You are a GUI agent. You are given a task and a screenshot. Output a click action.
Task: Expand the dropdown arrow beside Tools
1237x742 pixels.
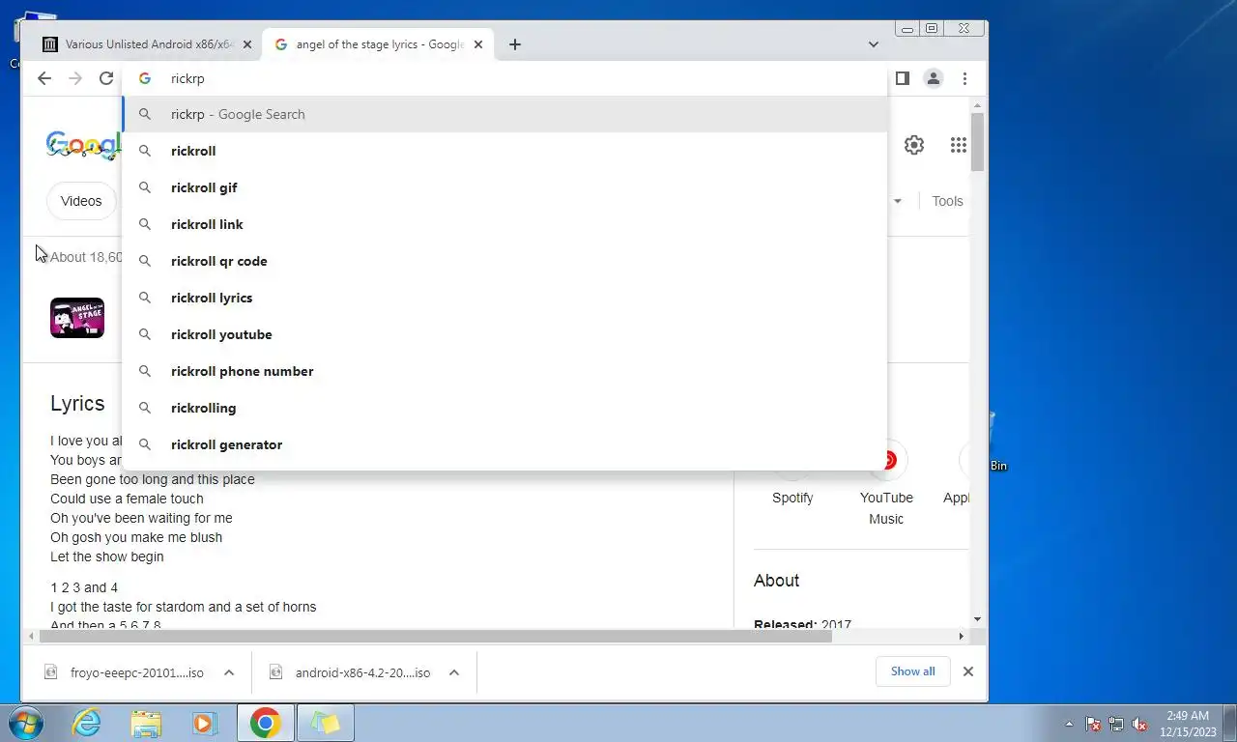pyautogui.click(x=897, y=201)
